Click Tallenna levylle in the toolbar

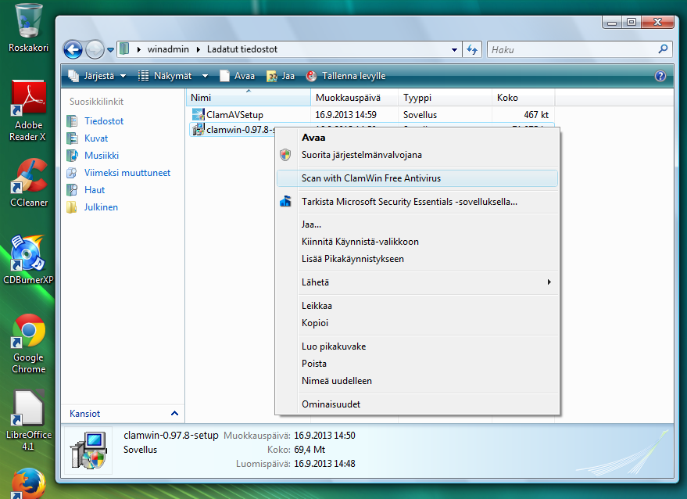pyautogui.click(x=345, y=76)
